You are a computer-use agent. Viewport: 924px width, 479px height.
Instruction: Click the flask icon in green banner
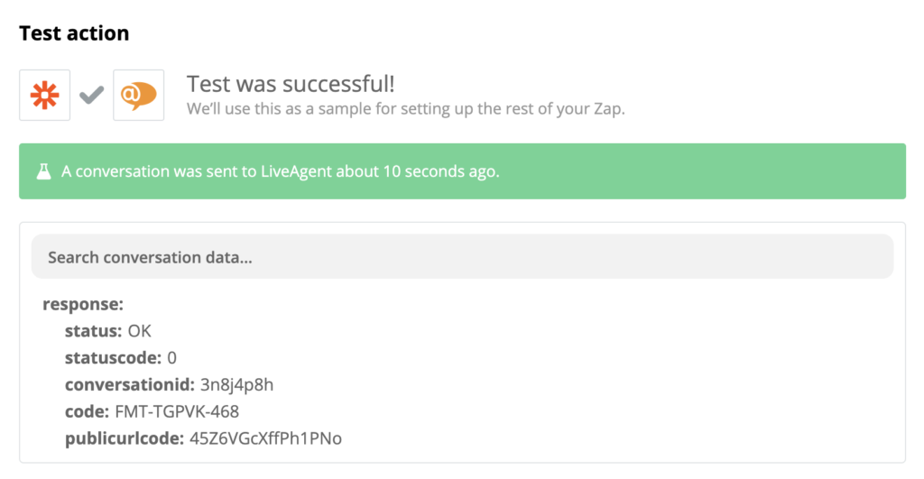click(43, 171)
